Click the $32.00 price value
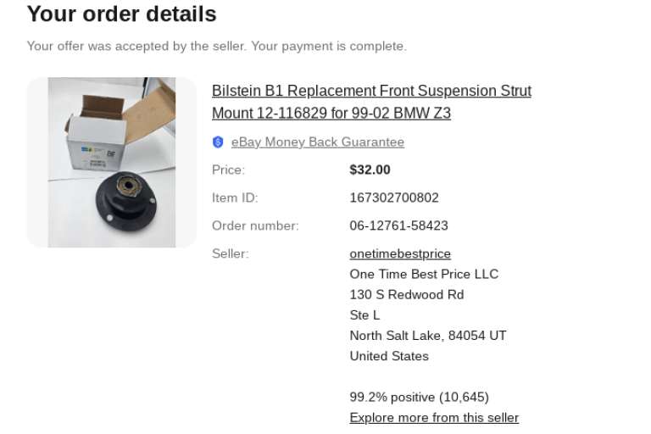Screen dimensions: 651x434 tap(370, 170)
